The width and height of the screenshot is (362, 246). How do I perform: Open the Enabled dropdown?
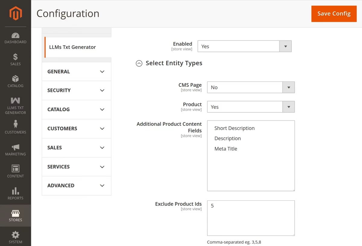244,47
